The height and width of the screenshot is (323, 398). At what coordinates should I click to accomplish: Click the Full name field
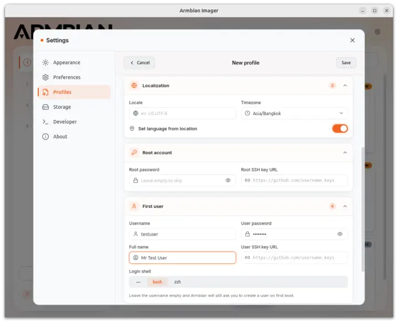pyautogui.click(x=182, y=258)
